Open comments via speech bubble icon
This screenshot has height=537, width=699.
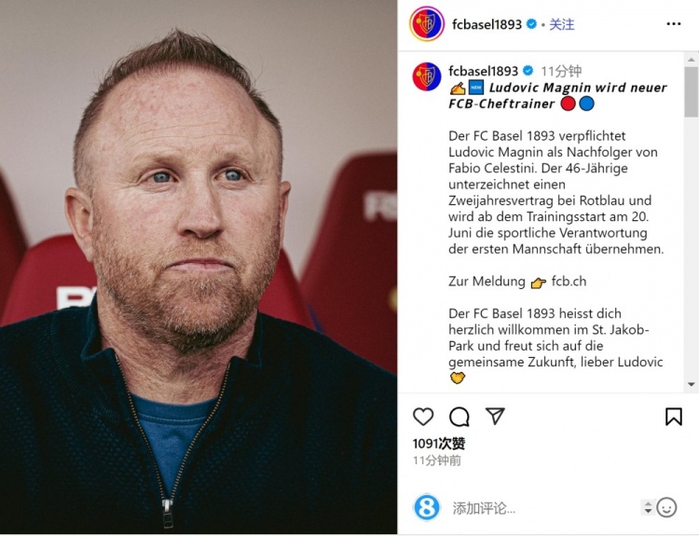(459, 417)
